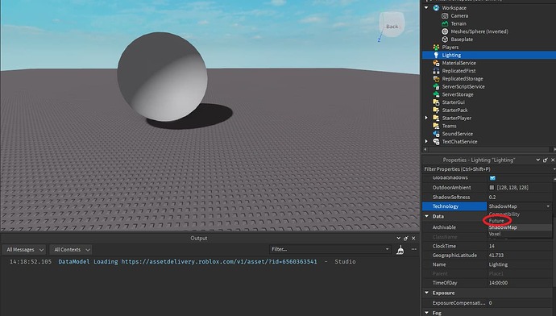
Task: Click the SoundService speaker icon
Action: click(436, 134)
